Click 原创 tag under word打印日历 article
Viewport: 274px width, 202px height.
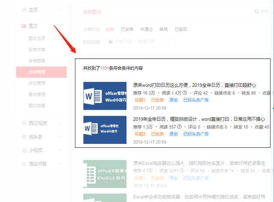173,100
